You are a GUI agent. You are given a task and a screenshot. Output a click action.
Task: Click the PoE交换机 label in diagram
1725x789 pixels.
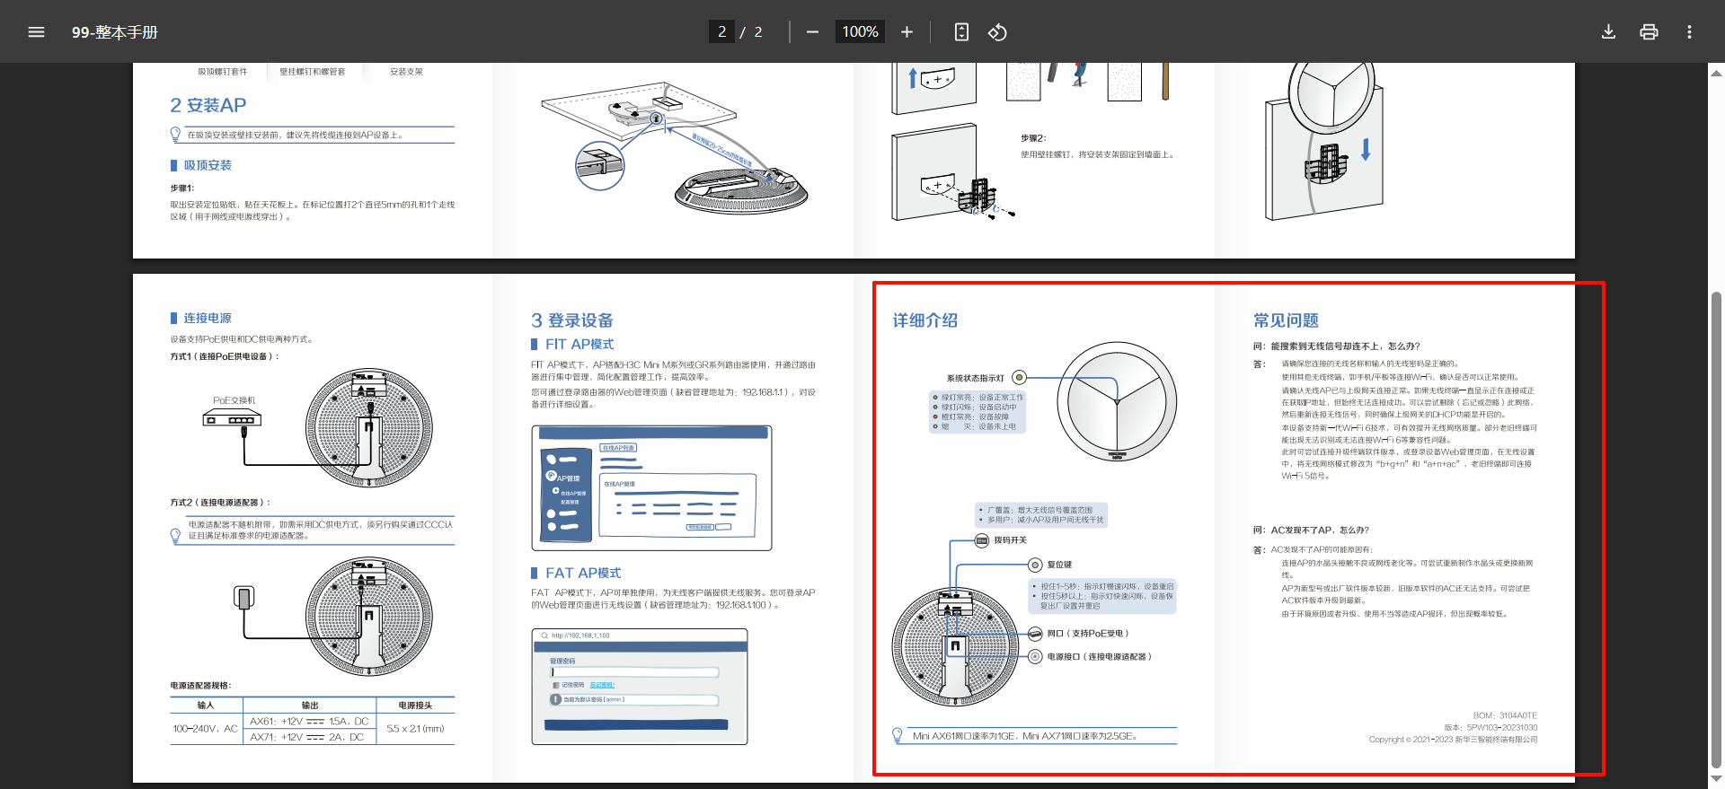(x=234, y=400)
